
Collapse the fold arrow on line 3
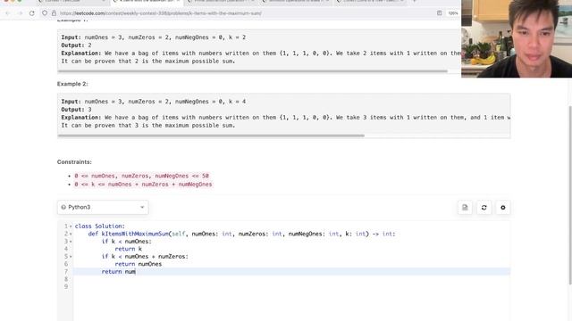[x=71, y=242]
